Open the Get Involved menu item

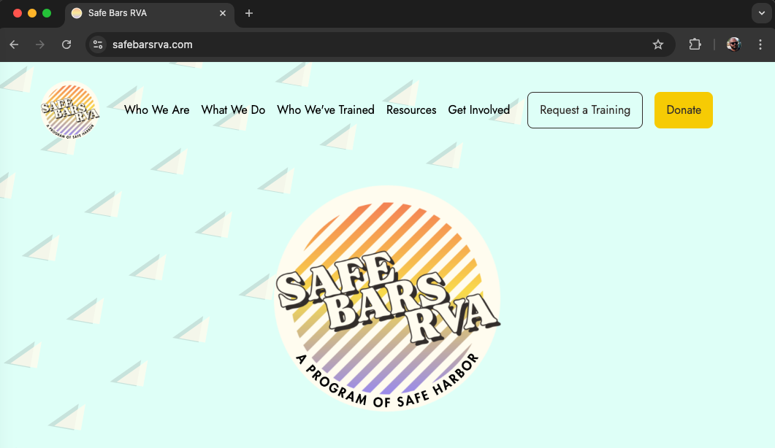[x=479, y=110]
